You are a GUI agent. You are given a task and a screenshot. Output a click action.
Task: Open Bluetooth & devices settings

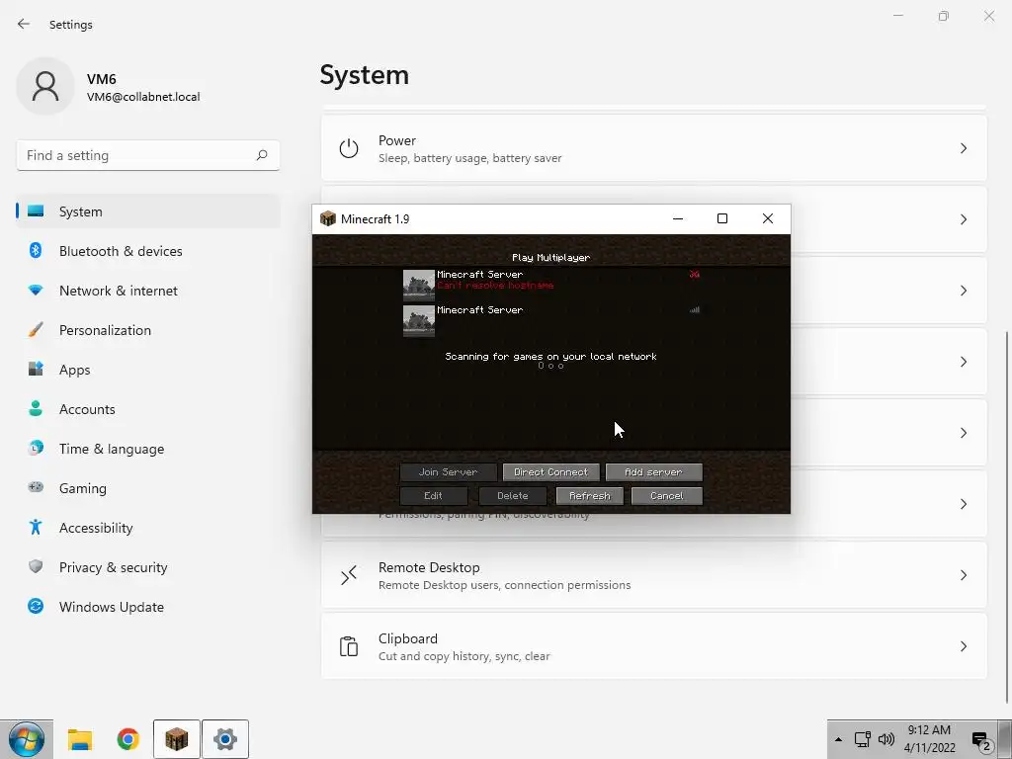pos(148,251)
